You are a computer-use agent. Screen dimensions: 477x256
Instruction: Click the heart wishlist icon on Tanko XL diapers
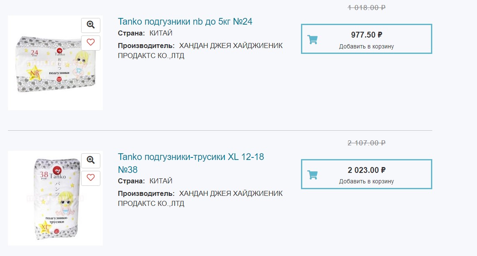click(90, 178)
